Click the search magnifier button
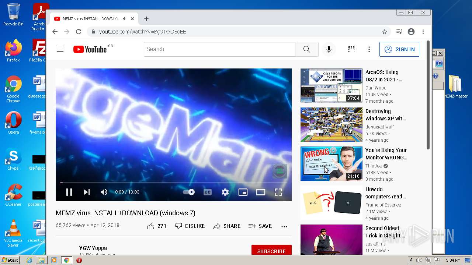 coord(307,49)
